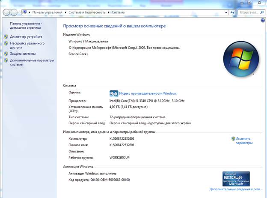Click the Microsoft Corp. copyright line
Image resolution: width=267 pixels, height=198 pixels.
[x=125, y=48]
